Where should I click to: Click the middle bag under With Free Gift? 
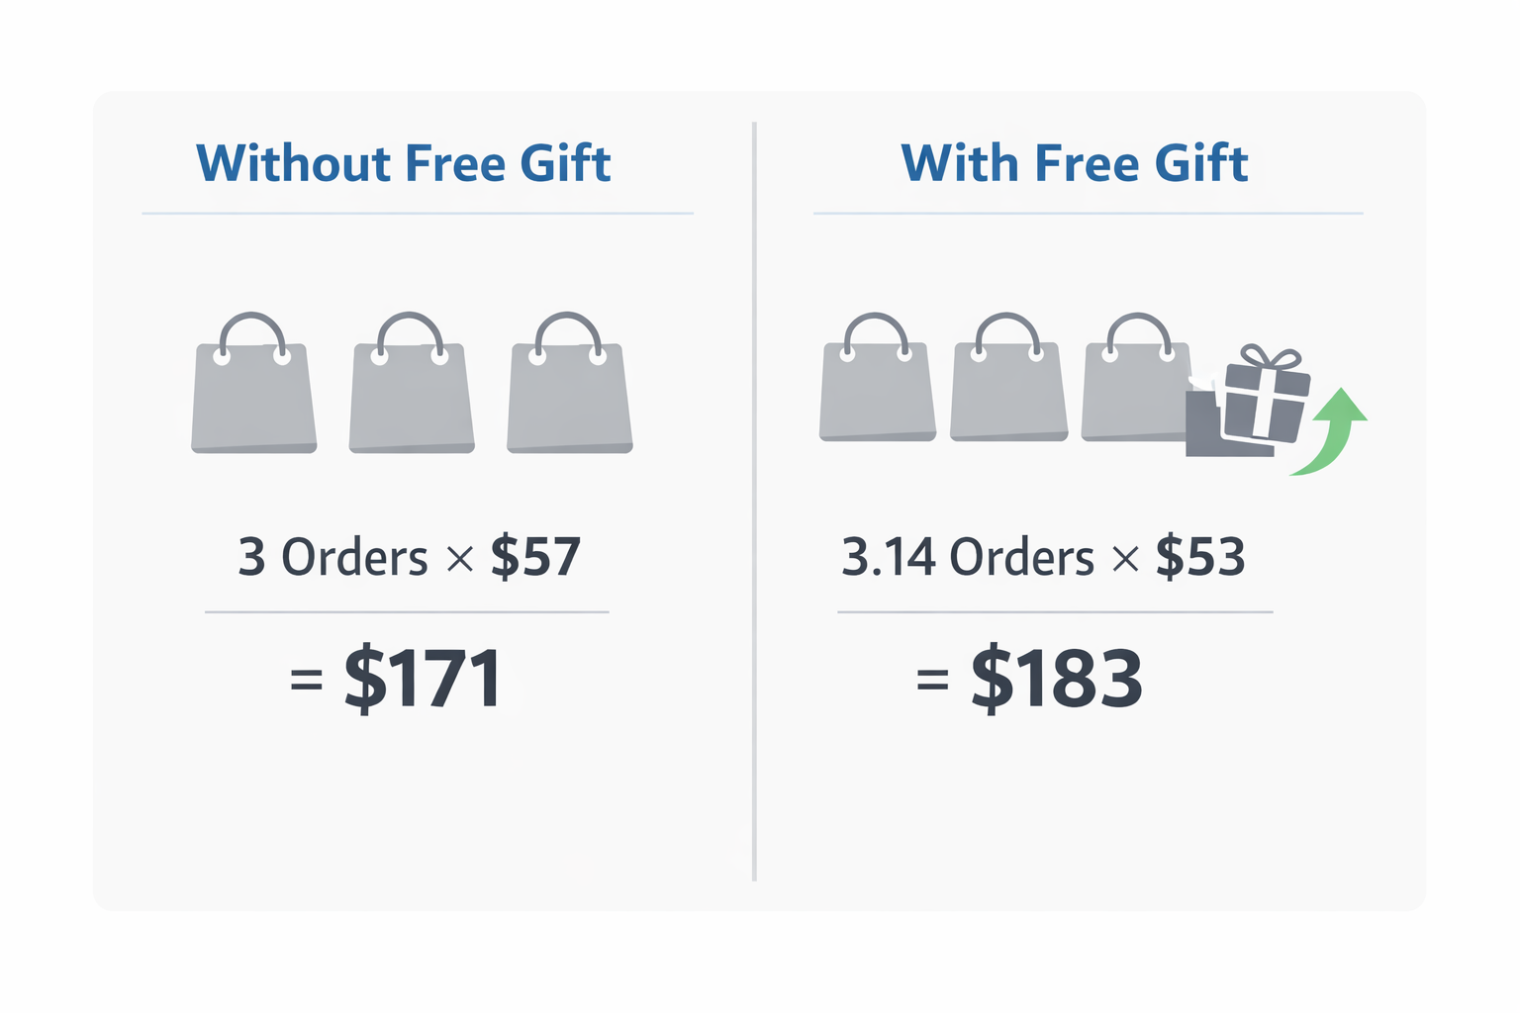pos(1008,391)
